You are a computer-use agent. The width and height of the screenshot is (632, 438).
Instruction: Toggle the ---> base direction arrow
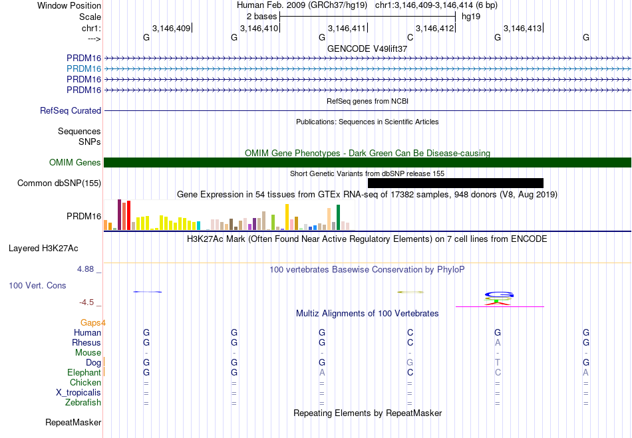click(94, 39)
